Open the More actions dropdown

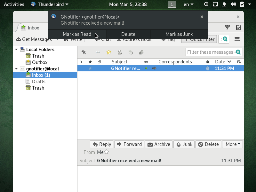[x=233, y=144]
